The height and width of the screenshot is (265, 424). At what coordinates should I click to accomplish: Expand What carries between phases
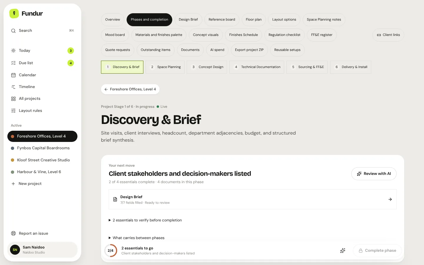[x=137, y=238]
